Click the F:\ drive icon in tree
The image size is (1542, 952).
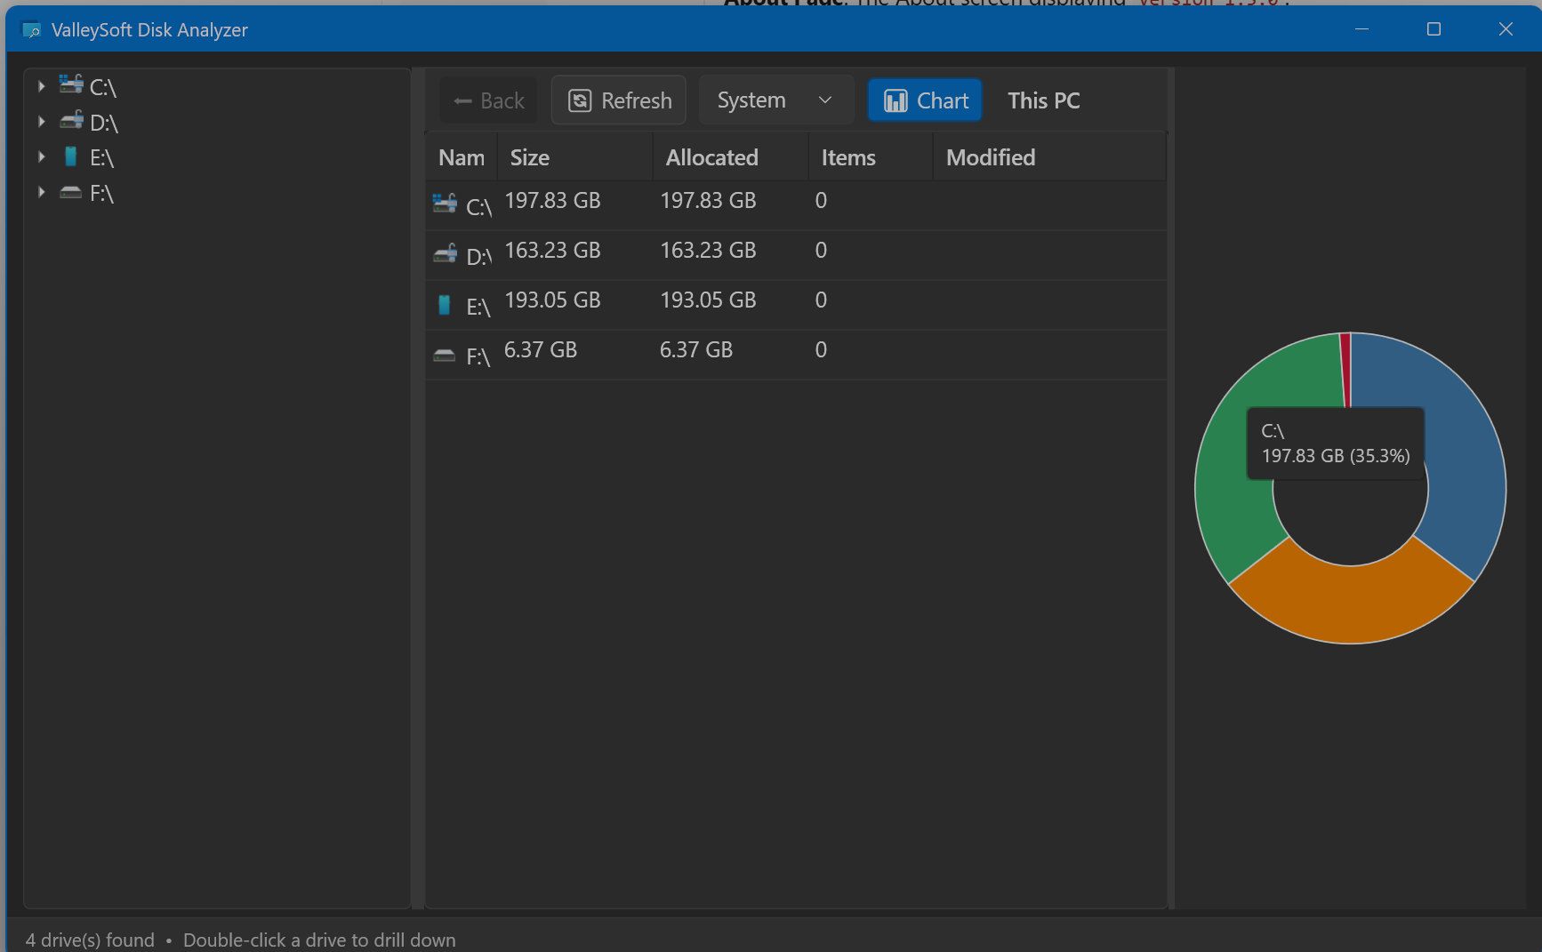click(x=71, y=192)
